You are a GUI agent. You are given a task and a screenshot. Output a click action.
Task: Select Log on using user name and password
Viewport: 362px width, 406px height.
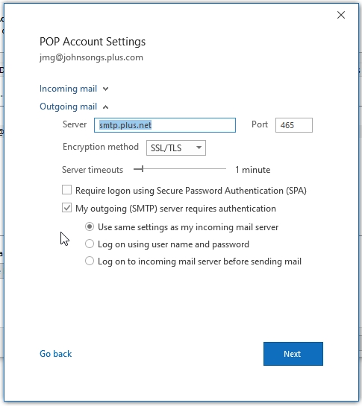click(x=90, y=244)
